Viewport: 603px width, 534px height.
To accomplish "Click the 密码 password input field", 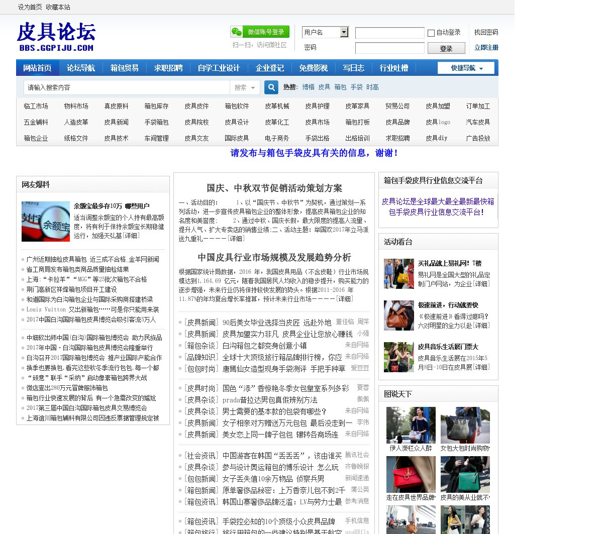I will tap(389, 48).
